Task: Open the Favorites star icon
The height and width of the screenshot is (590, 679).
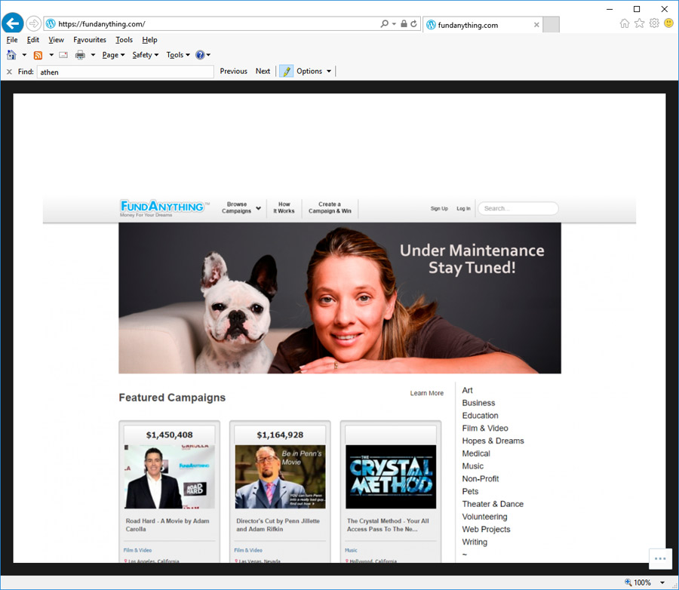Action: (639, 23)
